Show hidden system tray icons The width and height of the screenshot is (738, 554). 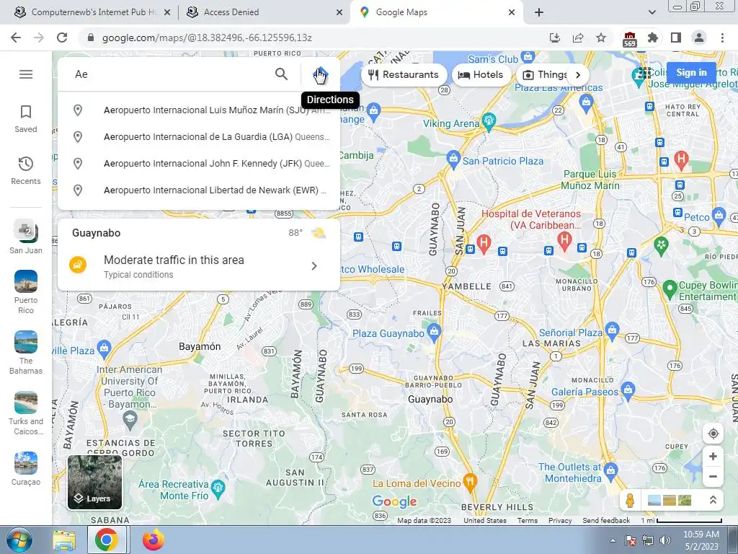[x=613, y=540]
